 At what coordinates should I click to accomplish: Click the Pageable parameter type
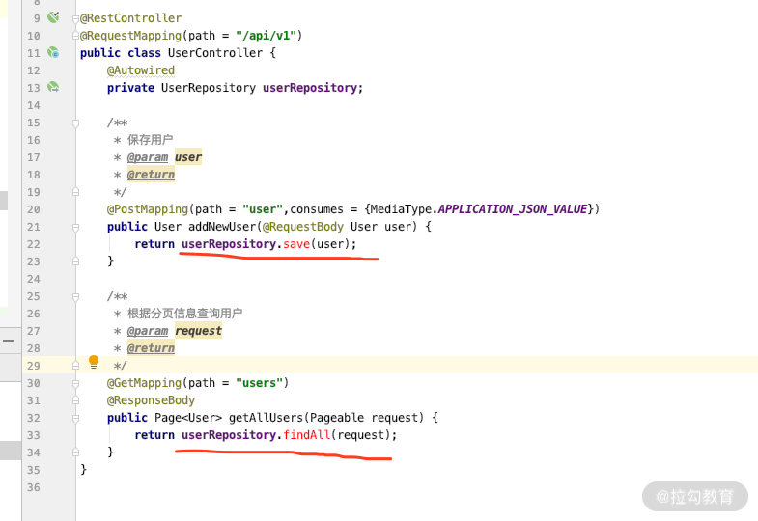click(x=337, y=418)
